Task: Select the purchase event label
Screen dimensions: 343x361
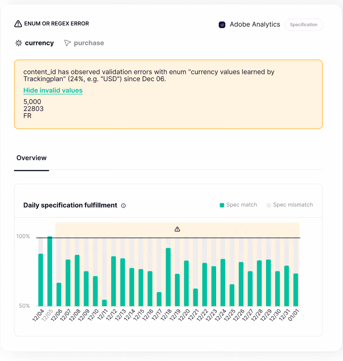Action: (89, 43)
